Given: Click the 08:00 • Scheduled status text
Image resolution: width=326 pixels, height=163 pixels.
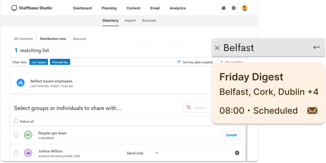Looking at the screenshot, I should pyautogui.click(x=259, y=111).
